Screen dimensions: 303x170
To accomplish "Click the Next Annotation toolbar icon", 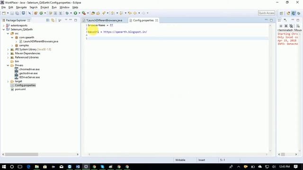I will pyautogui.click(x=113, y=13).
